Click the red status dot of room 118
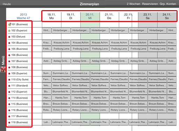The image size is (179, 131). (x=9, y=123)
